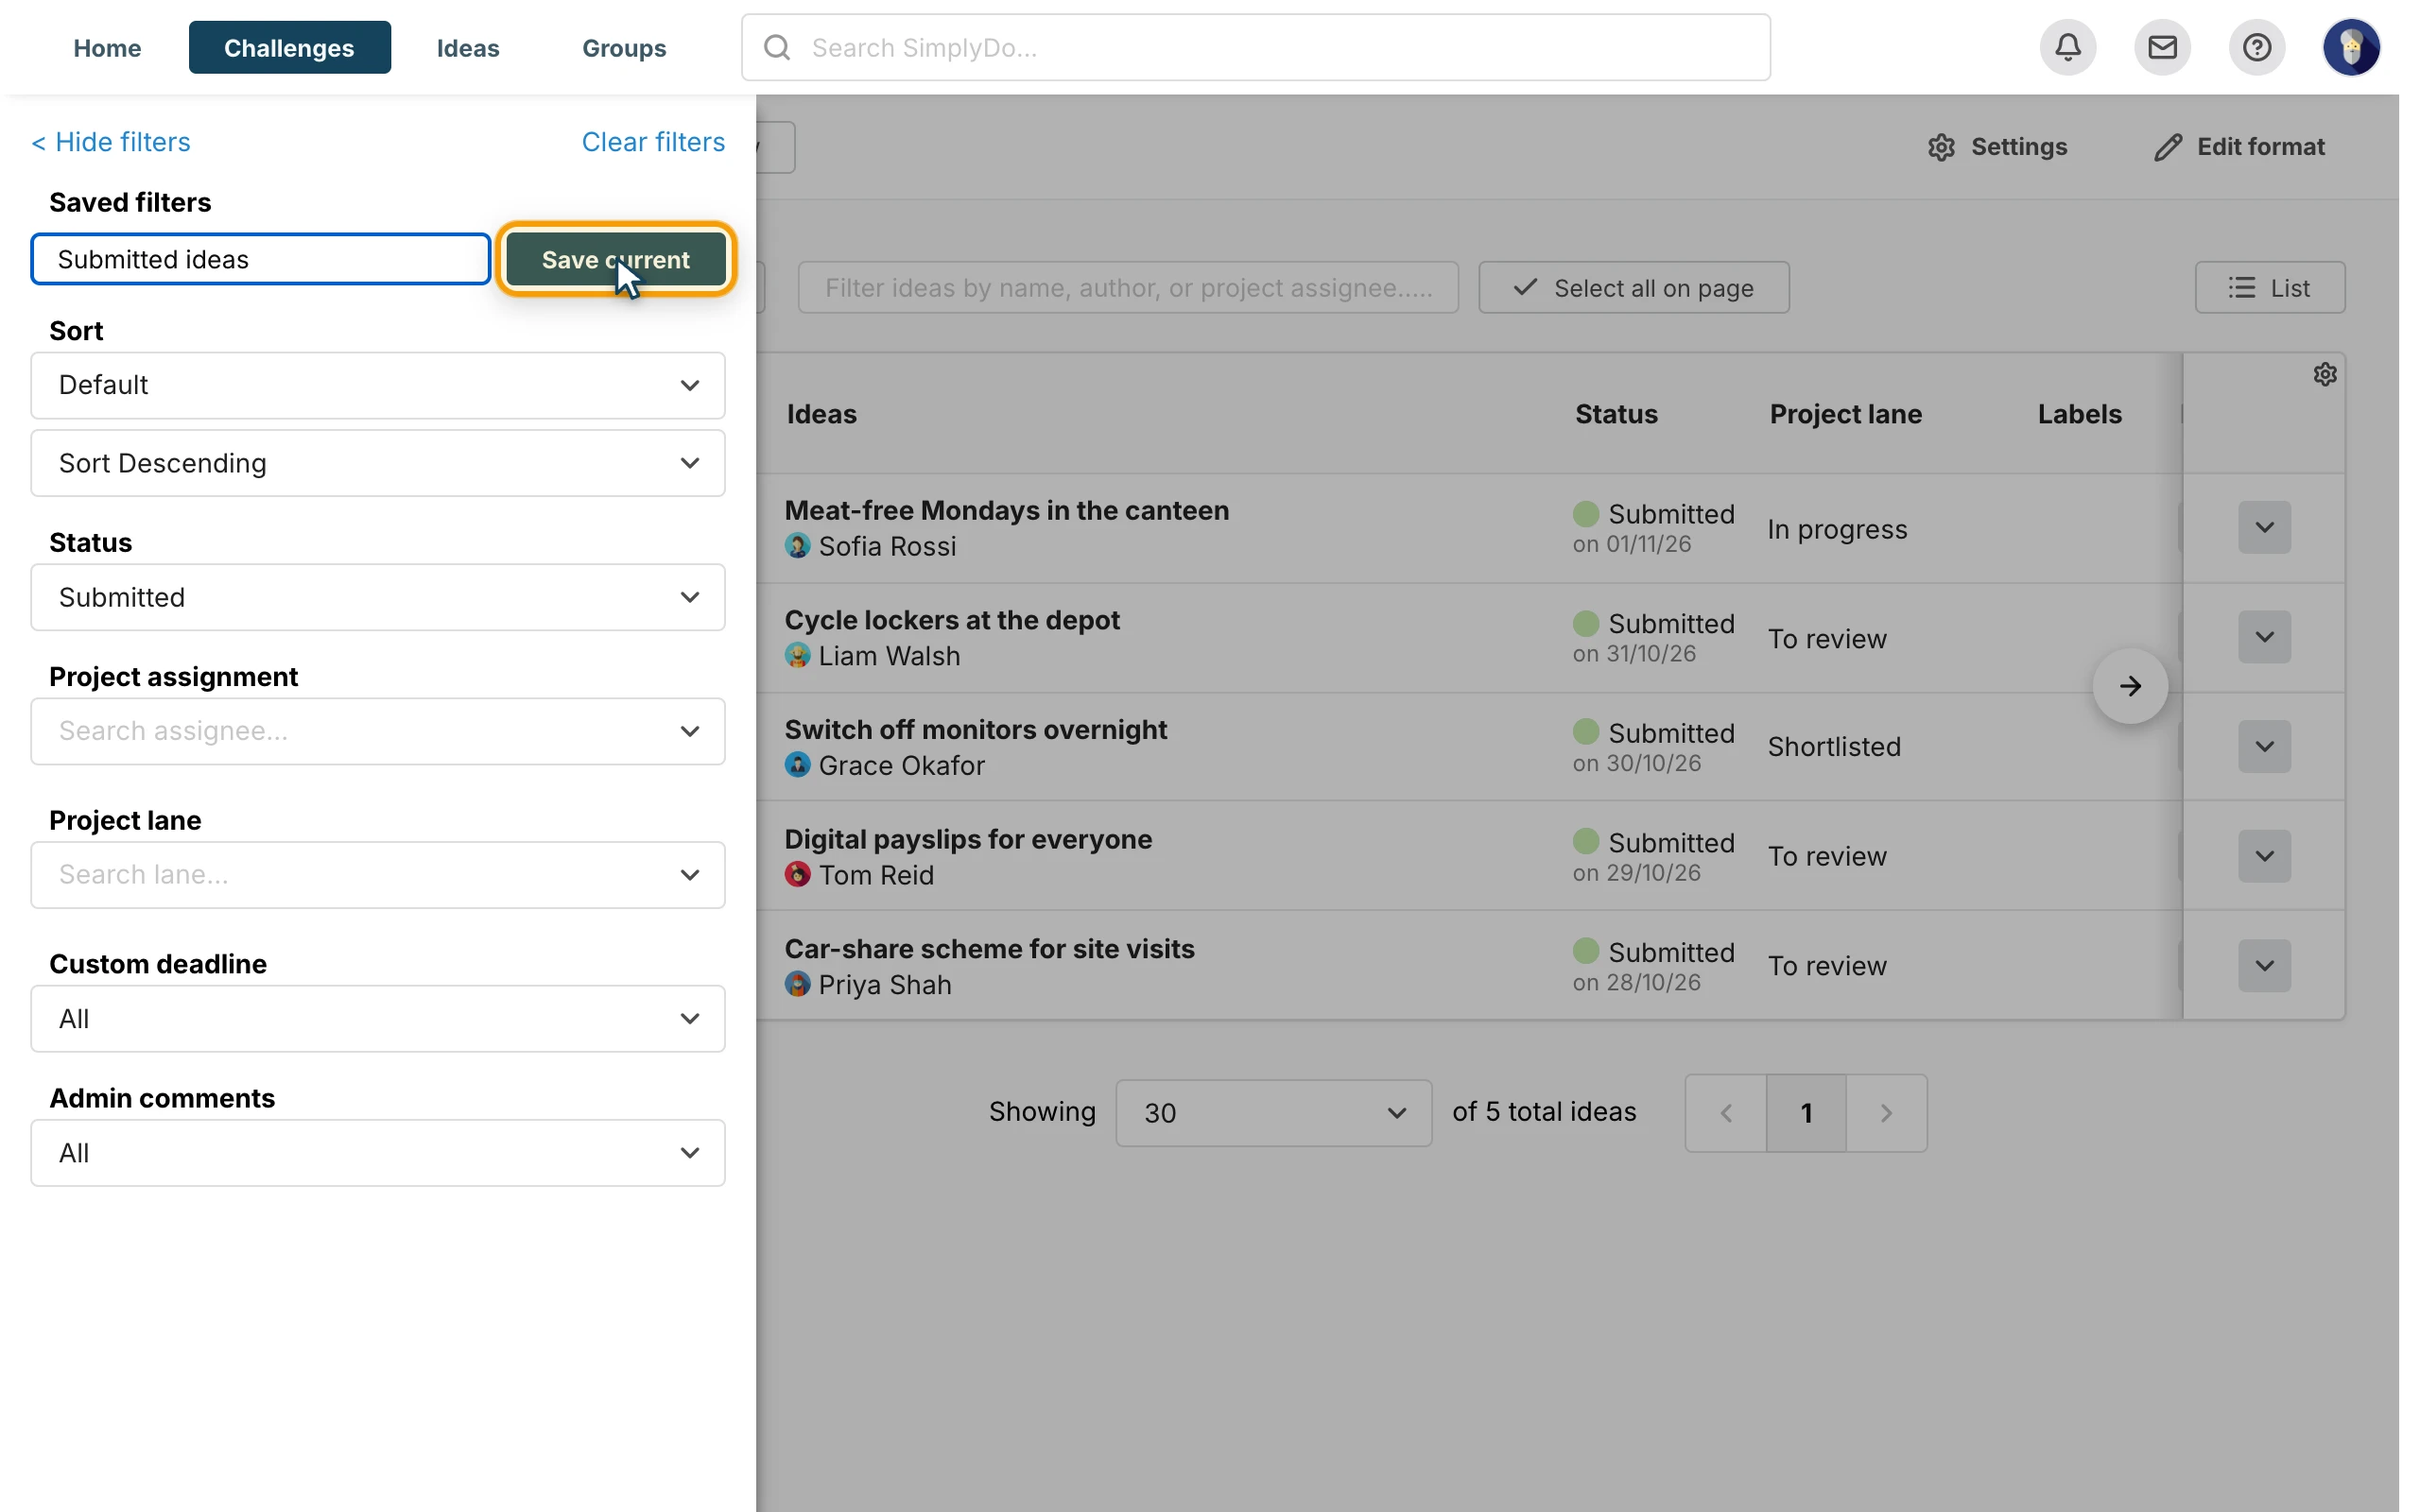
Task: Go to the Home tab
Action: click(x=107, y=47)
